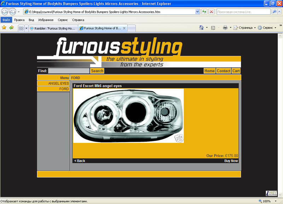The height and width of the screenshot is (204, 283).
Task: Click Add to Favorites star-plus icon
Action: [12, 28]
